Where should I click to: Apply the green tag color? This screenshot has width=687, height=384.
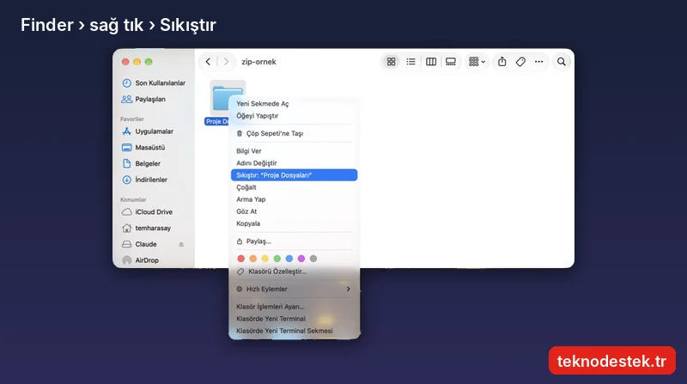[277, 259]
